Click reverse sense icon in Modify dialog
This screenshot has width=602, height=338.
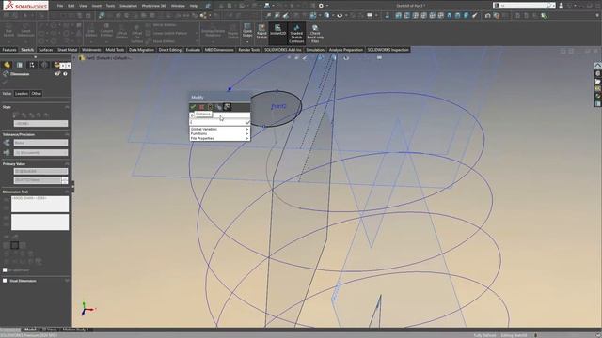[218, 107]
